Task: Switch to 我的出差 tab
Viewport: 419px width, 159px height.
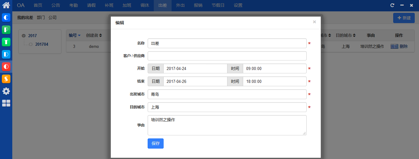Action: (x=25, y=18)
